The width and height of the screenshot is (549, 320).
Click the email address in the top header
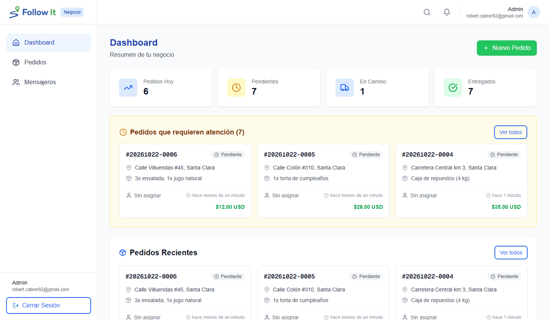(494, 16)
